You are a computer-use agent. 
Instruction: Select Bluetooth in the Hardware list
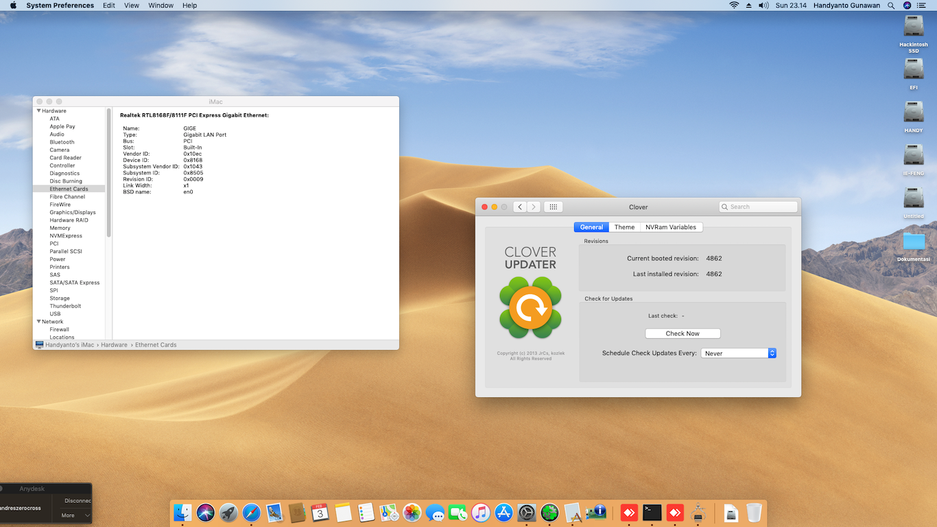[x=62, y=142]
